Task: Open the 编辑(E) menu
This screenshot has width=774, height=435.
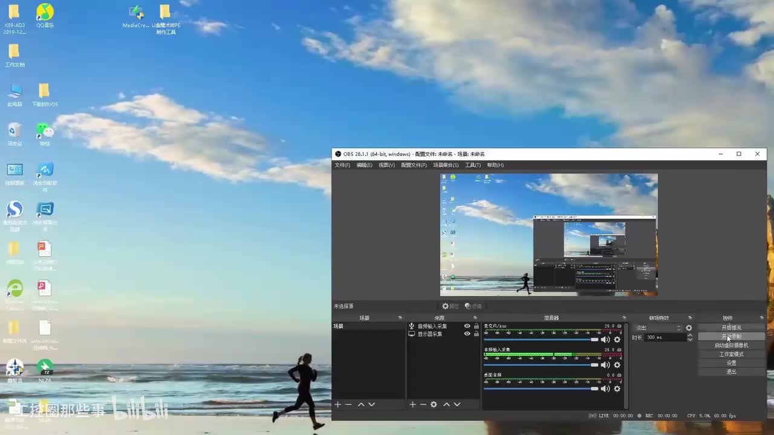Action: pyautogui.click(x=364, y=165)
